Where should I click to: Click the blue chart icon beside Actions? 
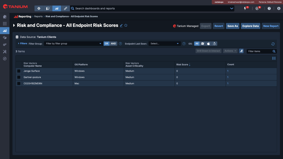point(241,51)
